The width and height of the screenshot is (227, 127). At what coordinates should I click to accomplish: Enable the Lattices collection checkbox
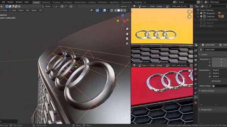[201, 26]
